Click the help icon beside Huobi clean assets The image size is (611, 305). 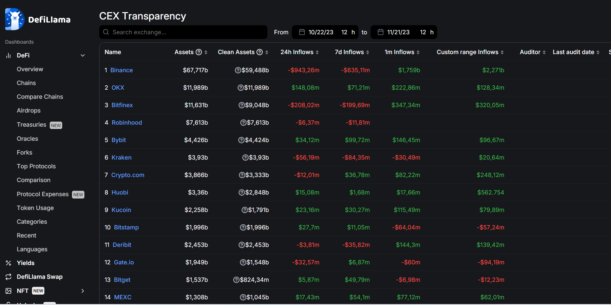[x=241, y=192]
